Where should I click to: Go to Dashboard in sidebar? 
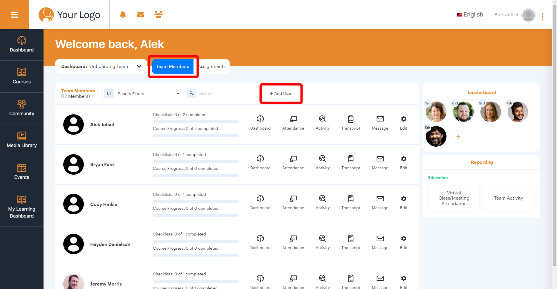click(22, 45)
